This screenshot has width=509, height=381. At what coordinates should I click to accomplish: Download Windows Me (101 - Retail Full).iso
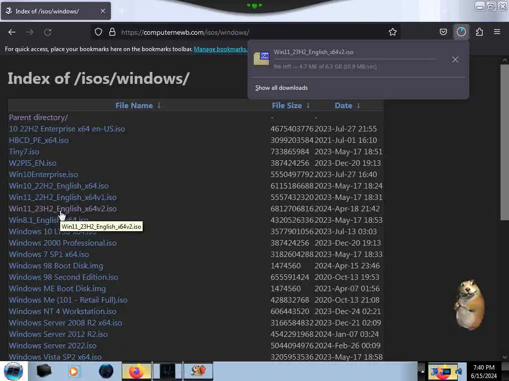[x=68, y=300]
